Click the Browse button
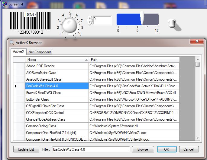The height and width of the screenshot is (160, 207). coord(143,149)
